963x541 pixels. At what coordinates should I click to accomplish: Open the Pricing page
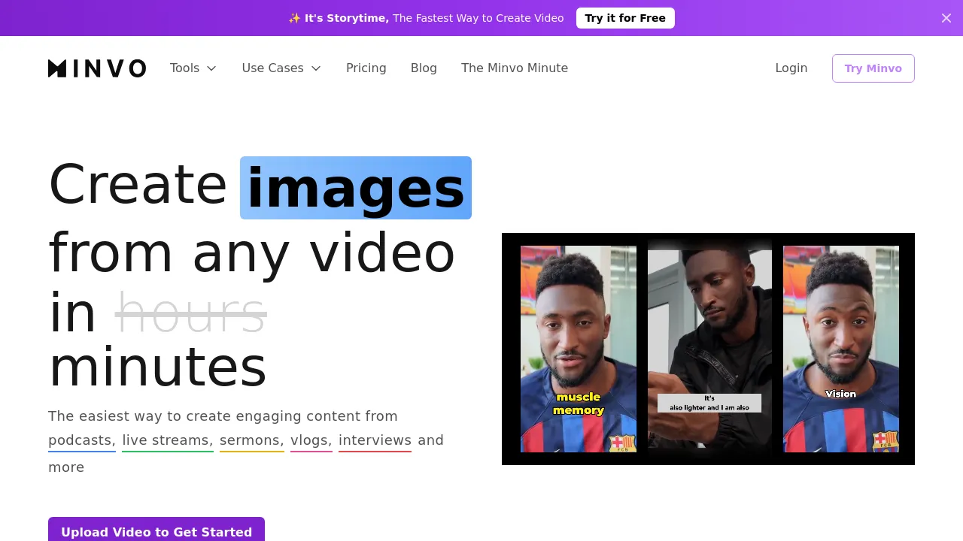coord(366,68)
